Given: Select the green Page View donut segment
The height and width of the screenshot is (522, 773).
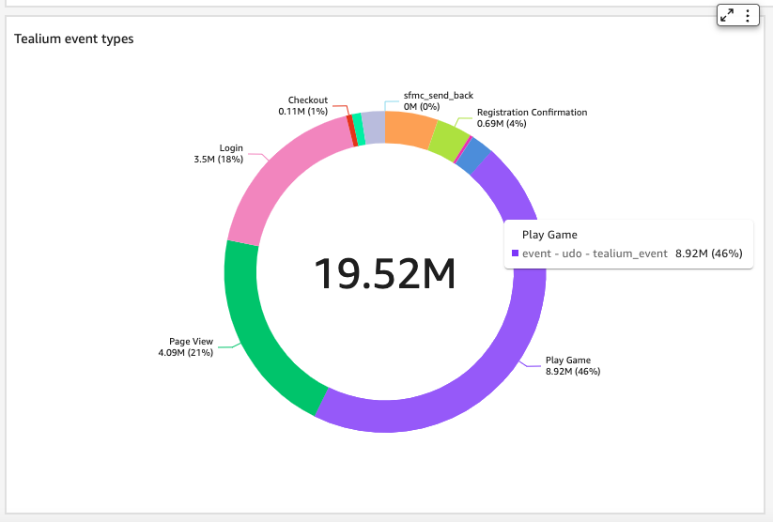Looking at the screenshot, I should 254,329.
